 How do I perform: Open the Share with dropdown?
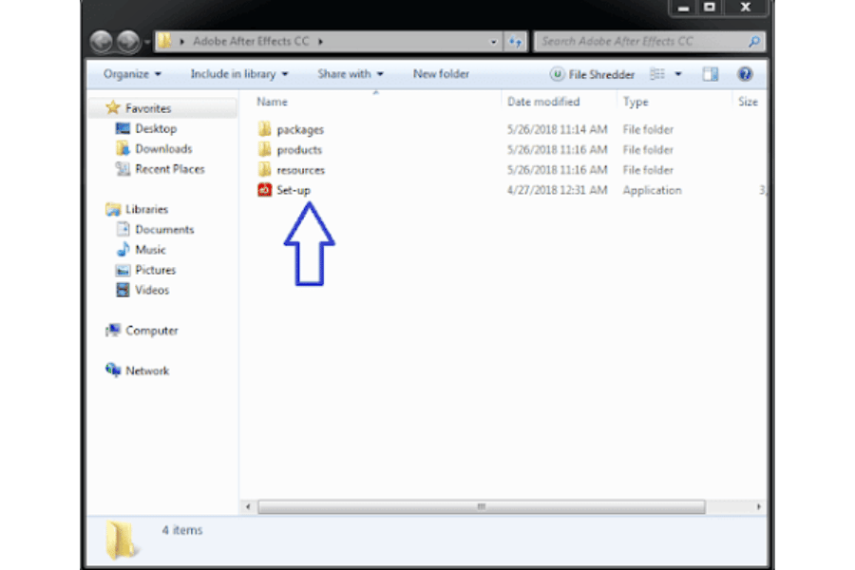coord(351,74)
